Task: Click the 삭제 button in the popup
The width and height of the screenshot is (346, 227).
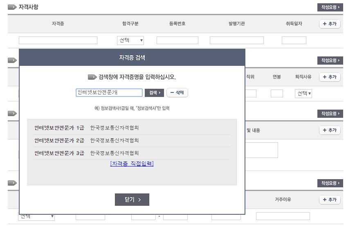Action: click(x=177, y=93)
